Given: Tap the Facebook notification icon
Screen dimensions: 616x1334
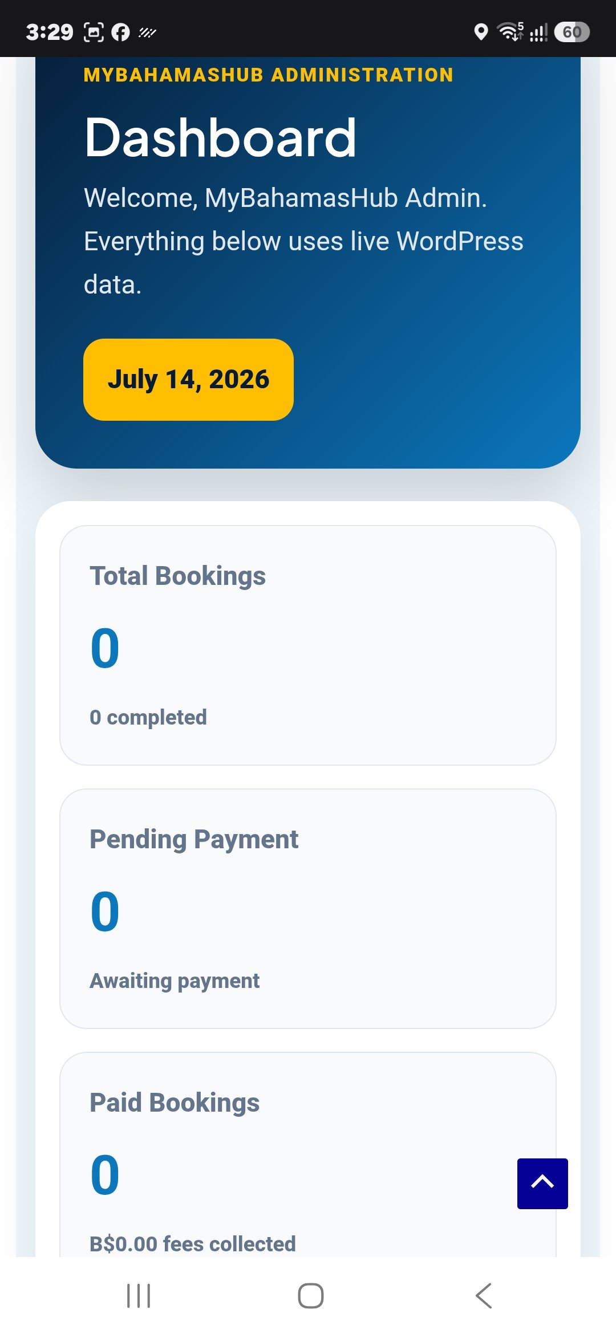Looking at the screenshot, I should click(120, 32).
